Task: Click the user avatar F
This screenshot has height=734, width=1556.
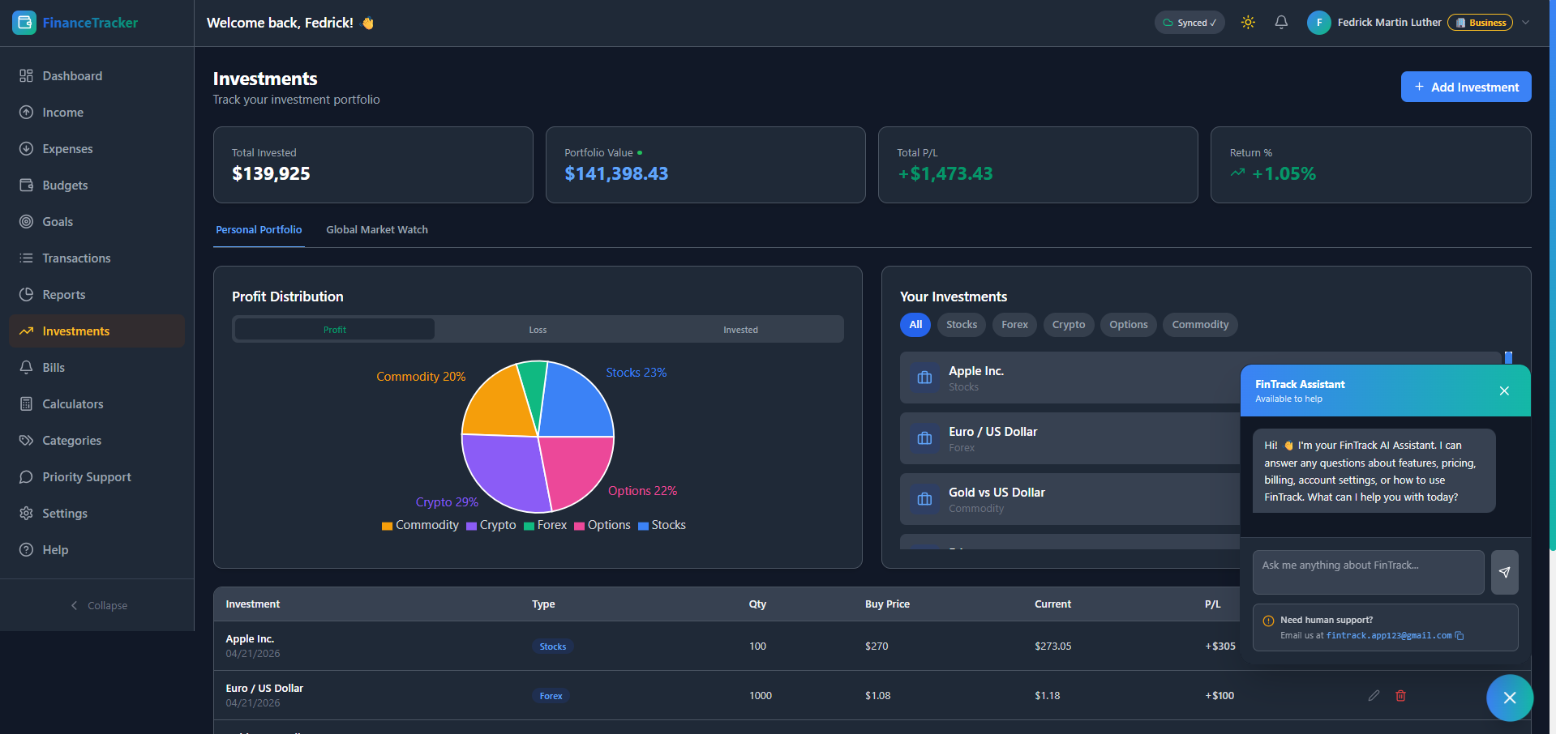Action: point(1319,23)
